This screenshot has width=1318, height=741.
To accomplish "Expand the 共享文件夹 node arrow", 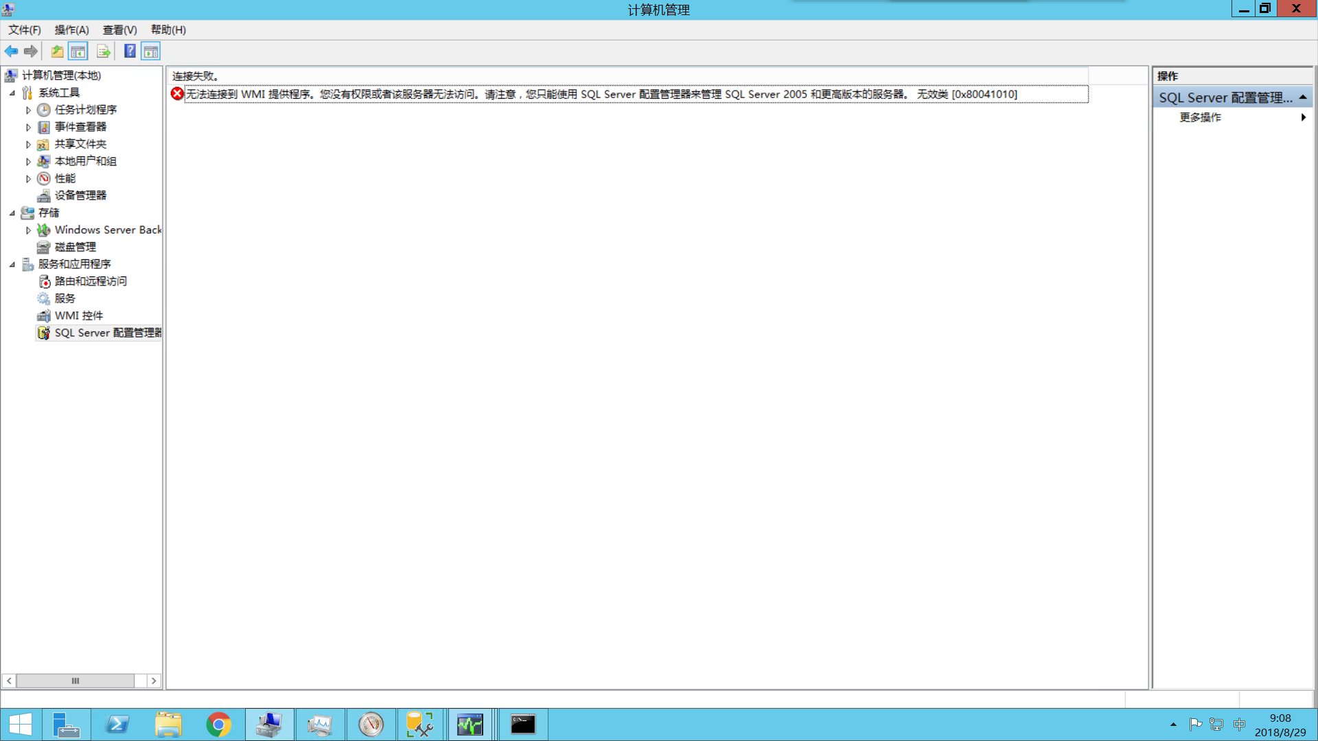I will pyautogui.click(x=28, y=144).
